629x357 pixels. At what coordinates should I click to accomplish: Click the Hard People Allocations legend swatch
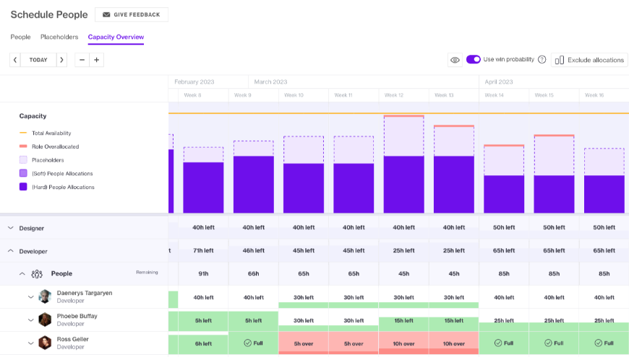point(23,187)
